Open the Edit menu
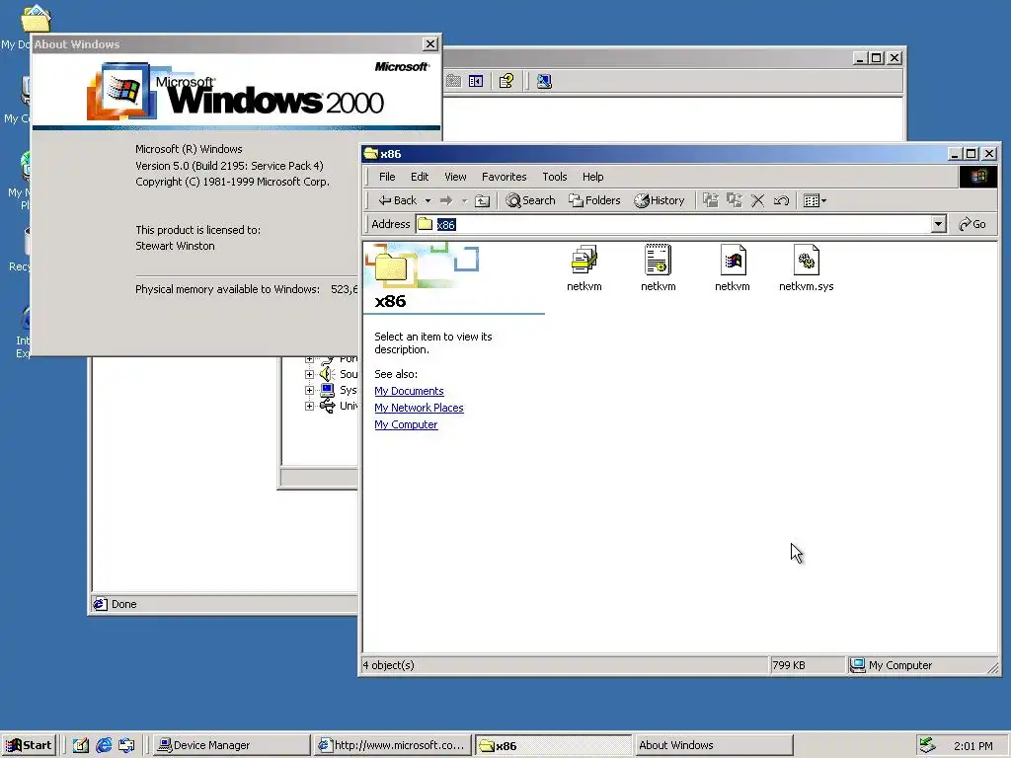This screenshot has height=758, width=1011. click(419, 177)
